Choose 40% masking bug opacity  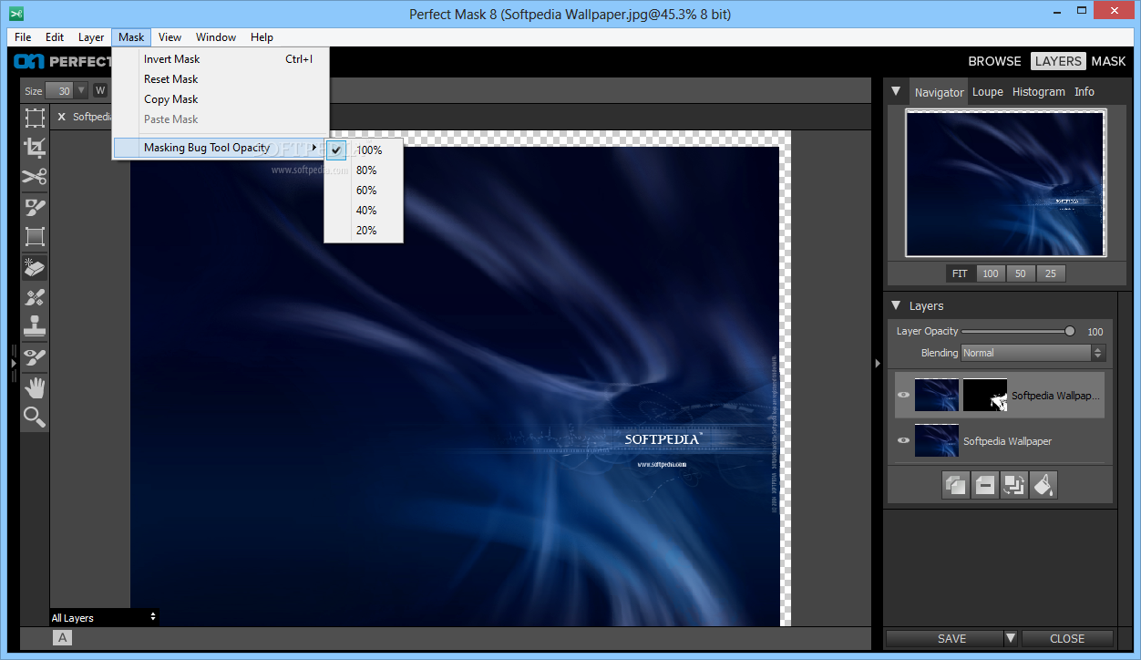(364, 210)
